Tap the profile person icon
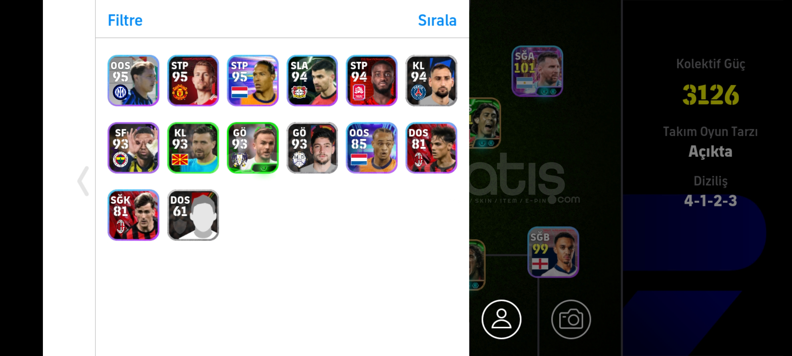This screenshot has height=356, width=792. [501, 319]
